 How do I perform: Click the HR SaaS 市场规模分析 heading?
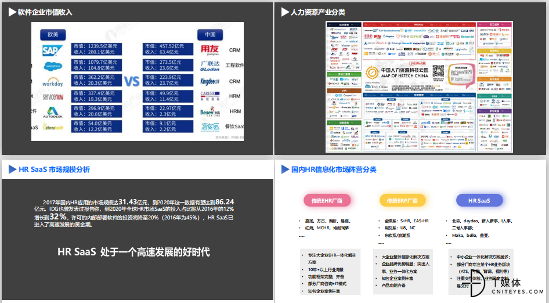(x=55, y=169)
